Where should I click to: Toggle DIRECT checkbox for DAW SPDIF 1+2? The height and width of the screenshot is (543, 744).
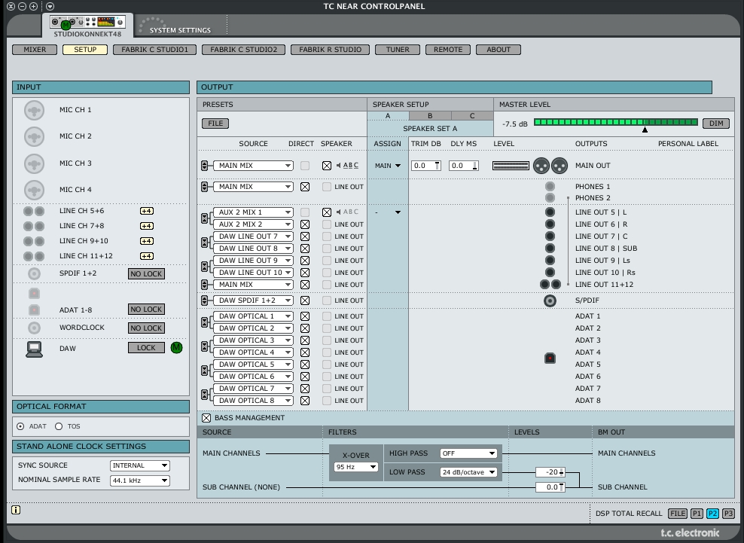coord(305,300)
